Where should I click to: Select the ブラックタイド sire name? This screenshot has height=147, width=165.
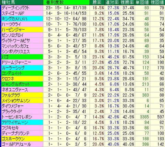12,111
